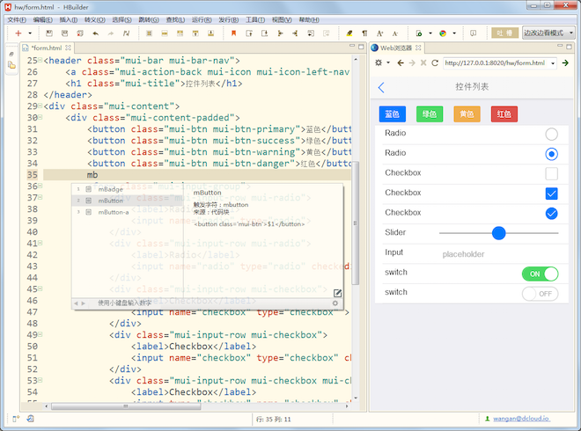581x431 pixels.
Task: Maximize the editor pane via its maximize icon
Action: [x=361, y=47]
